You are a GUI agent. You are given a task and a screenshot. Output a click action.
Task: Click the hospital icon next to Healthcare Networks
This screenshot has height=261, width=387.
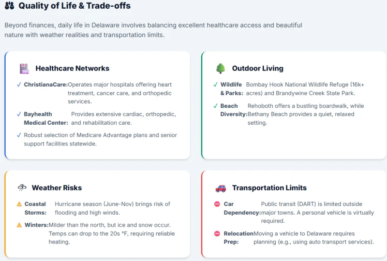(x=24, y=69)
